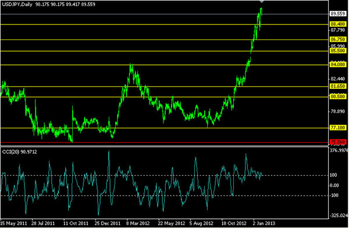Click the USDJPY,Daily chart title

point(17,5)
